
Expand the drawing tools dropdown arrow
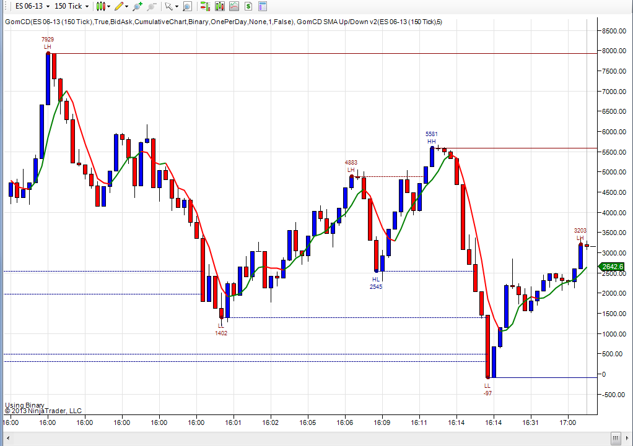[x=127, y=6]
